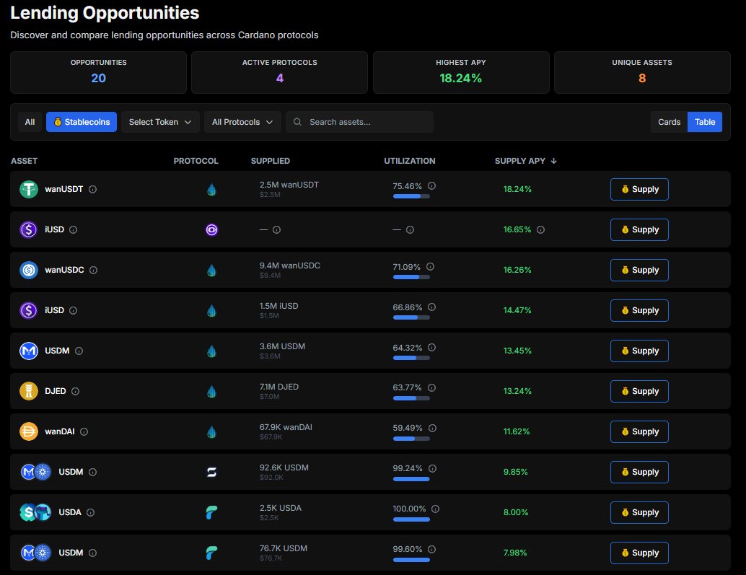
Task: Sort by Supply APY column header
Action: tap(525, 161)
